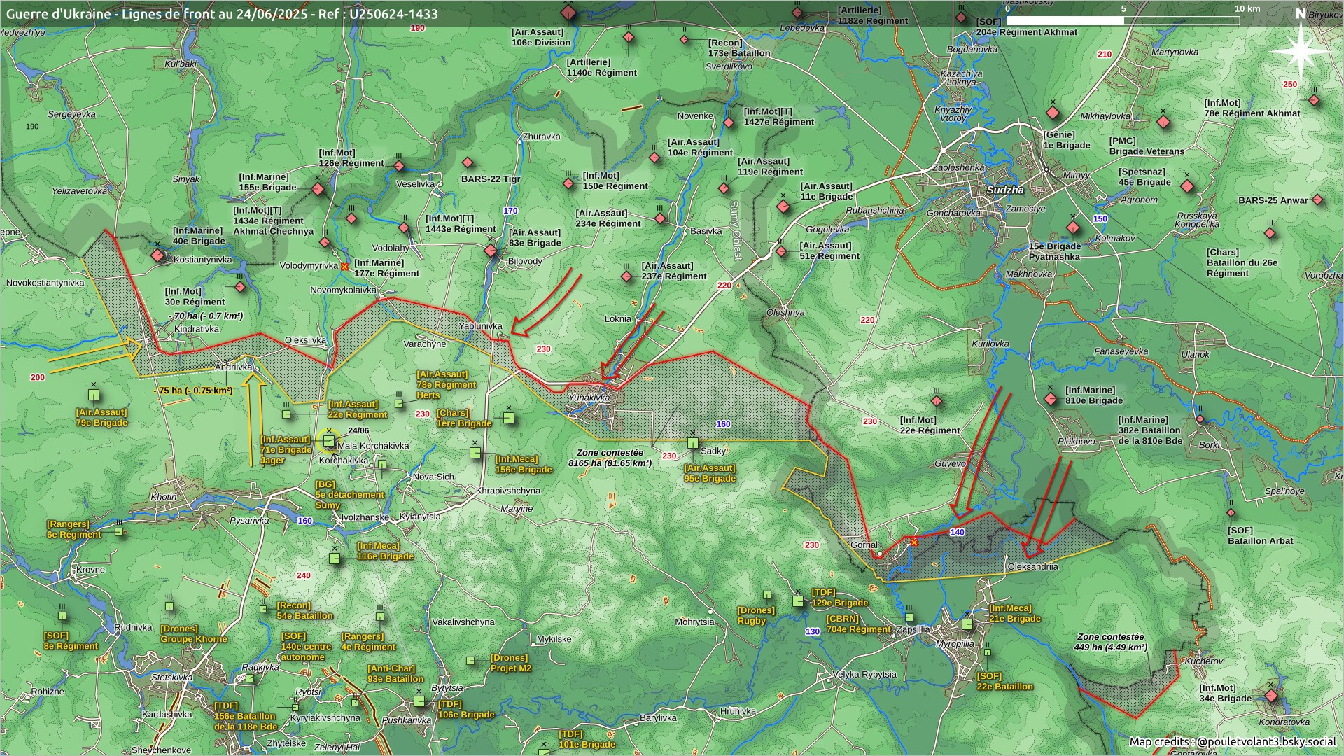Click the Kostiantynivka village label
1344x756 pixels.
click(x=203, y=260)
